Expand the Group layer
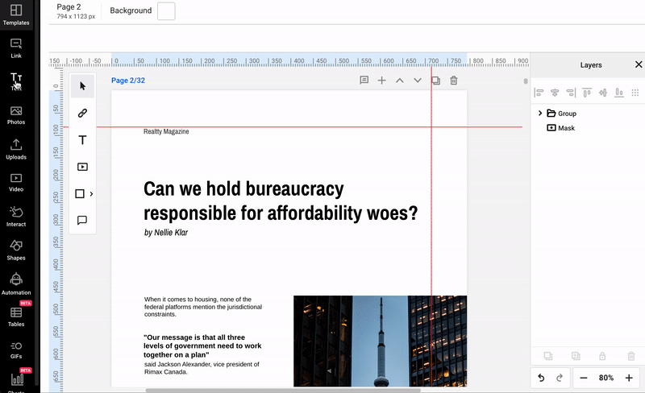 (x=540, y=113)
